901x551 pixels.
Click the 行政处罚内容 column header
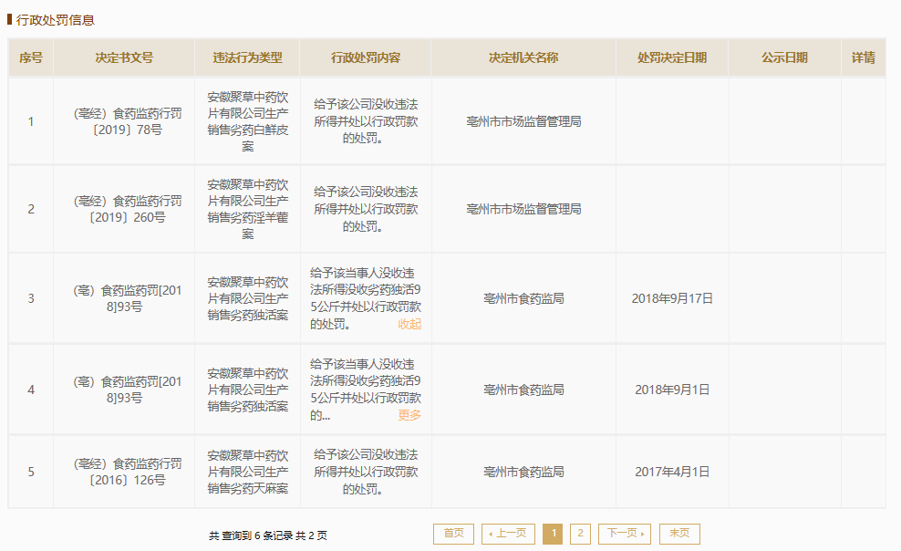(366, 57)
